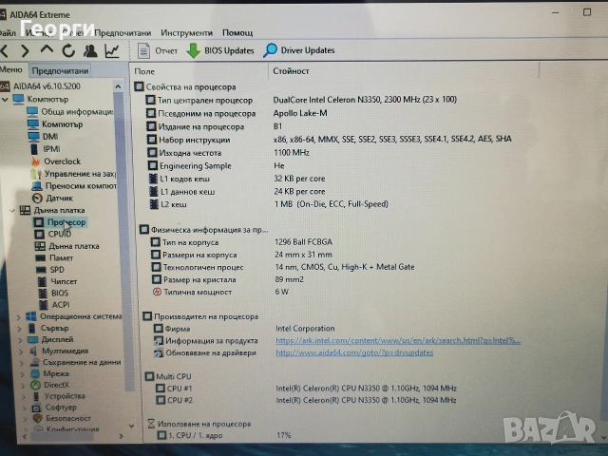This screenshot has width=608, height=456.
Task: Select the CPU #2 row
Action: (x=306, y=400)
